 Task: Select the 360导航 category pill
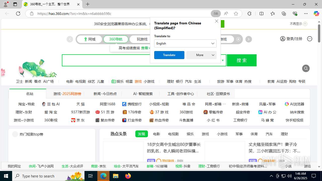pos(116,39)
